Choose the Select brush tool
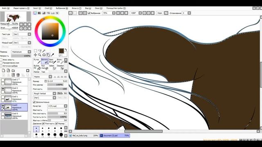Image resolution: width=262 pixels, height=147 pixels. (52, 67)
